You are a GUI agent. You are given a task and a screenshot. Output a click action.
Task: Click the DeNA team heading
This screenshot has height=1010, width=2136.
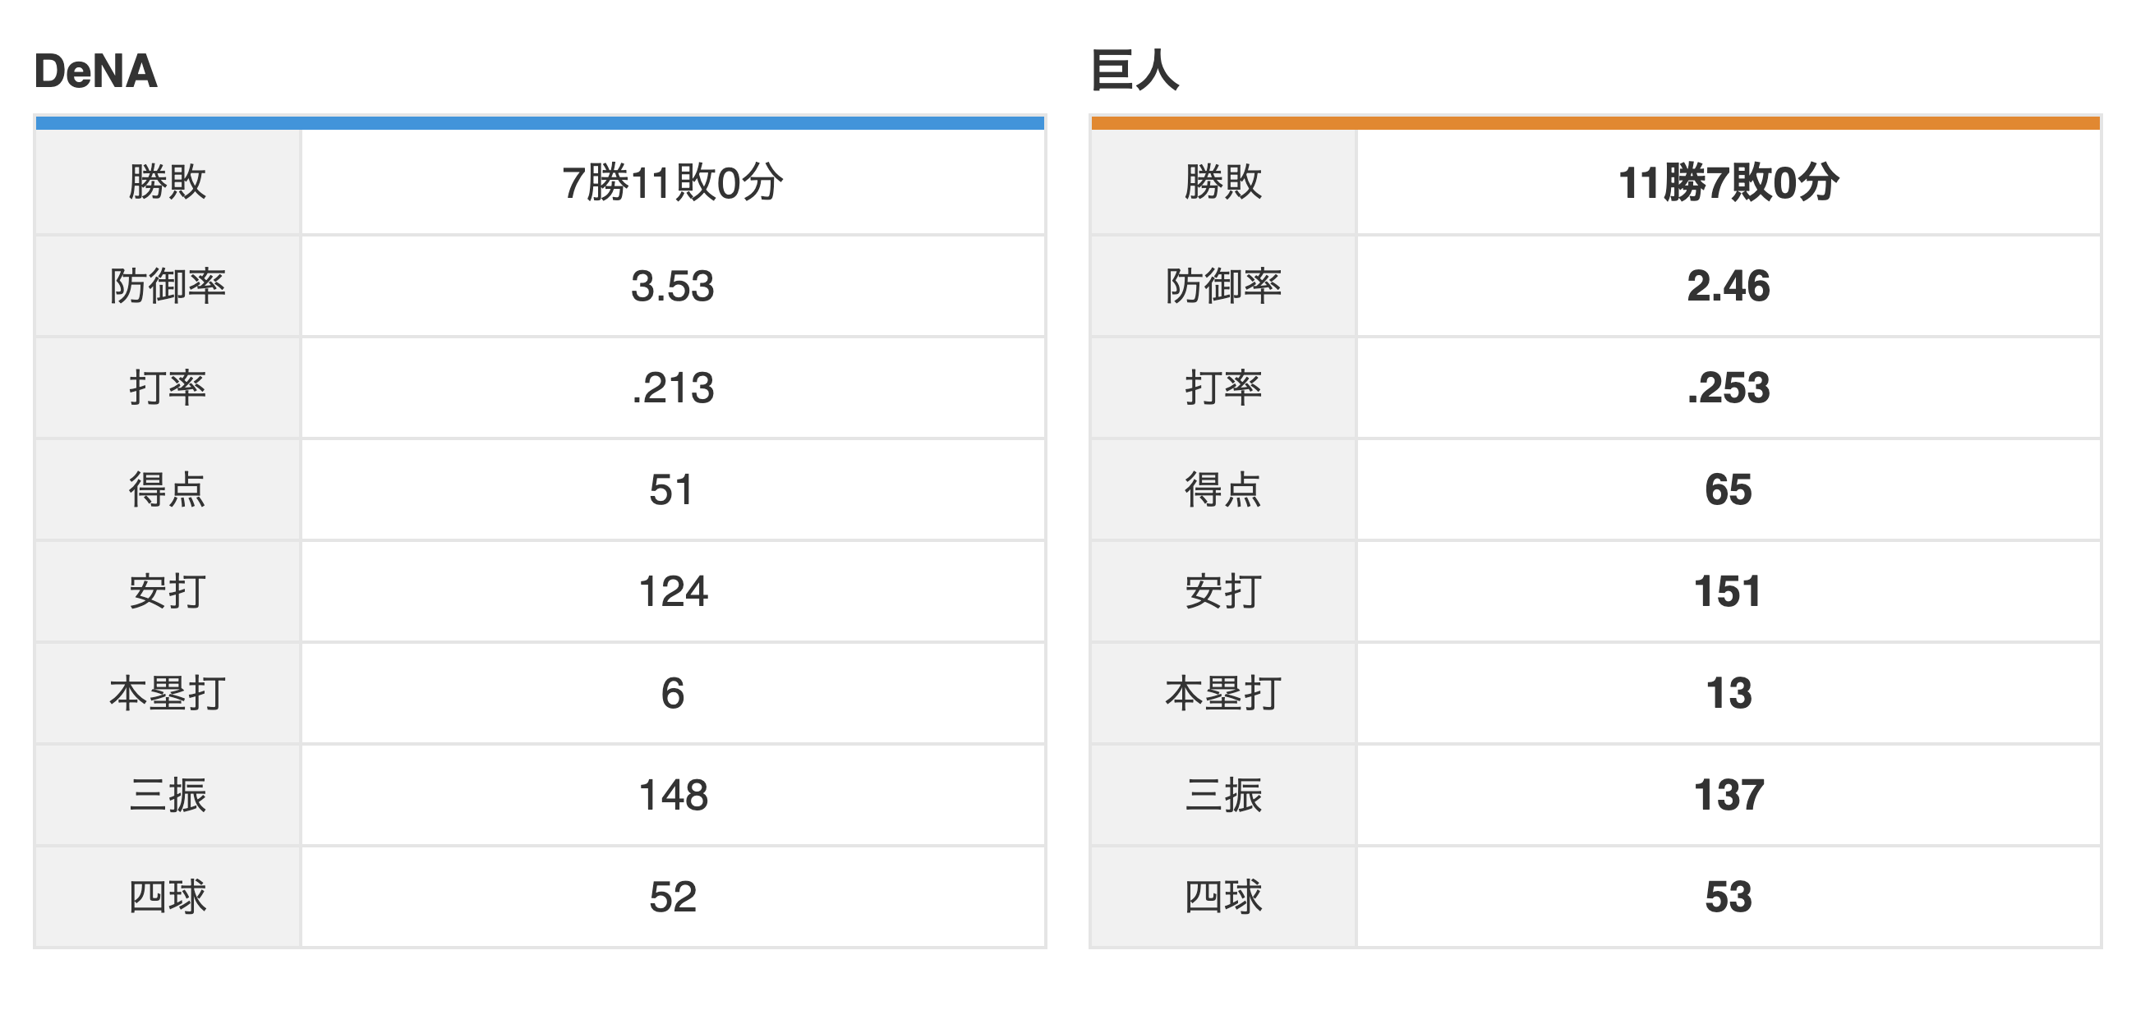click(x=95, y=71)
